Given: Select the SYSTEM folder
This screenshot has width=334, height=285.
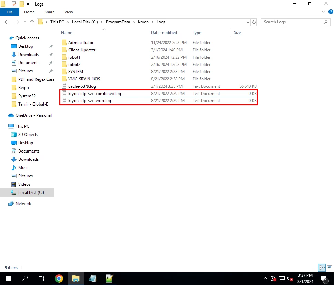Looking at the screenshot, I should (76, 71).
